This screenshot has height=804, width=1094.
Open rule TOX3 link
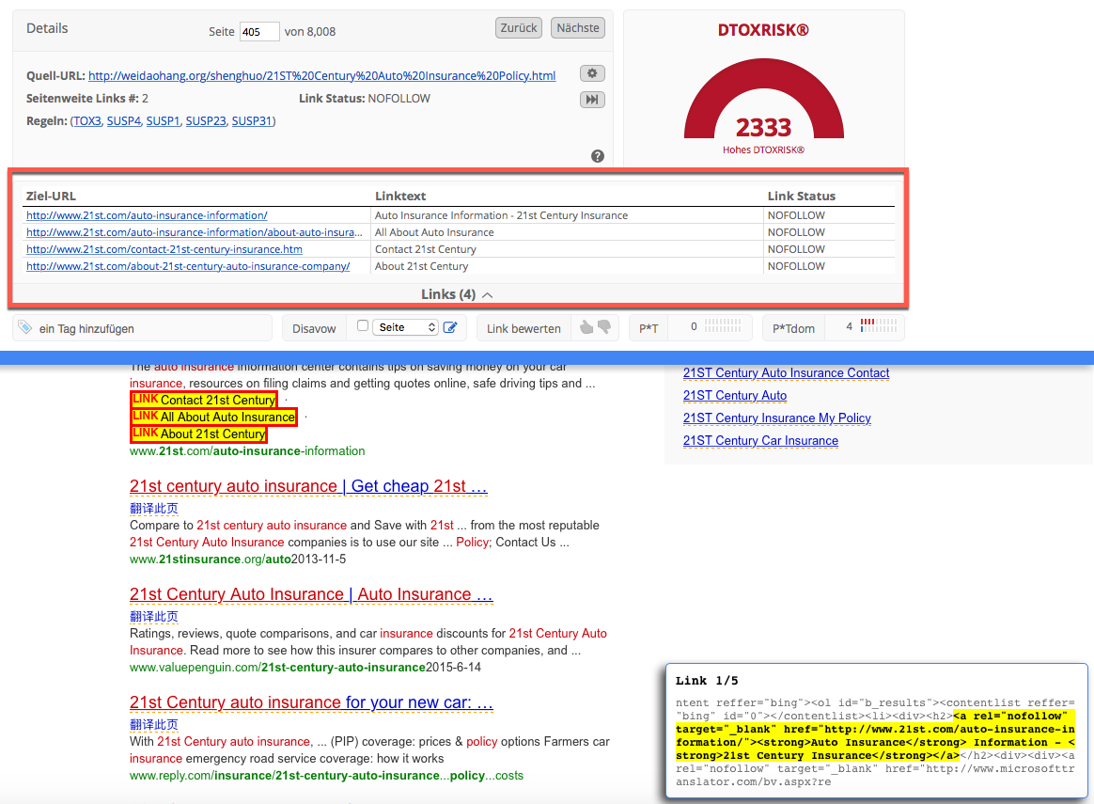(87, 120)
